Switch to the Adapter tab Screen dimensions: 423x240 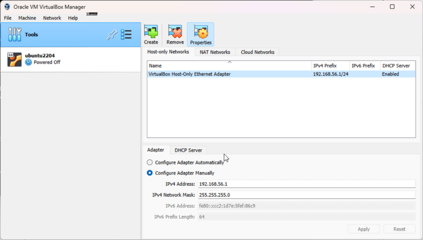tap(156, 150)
